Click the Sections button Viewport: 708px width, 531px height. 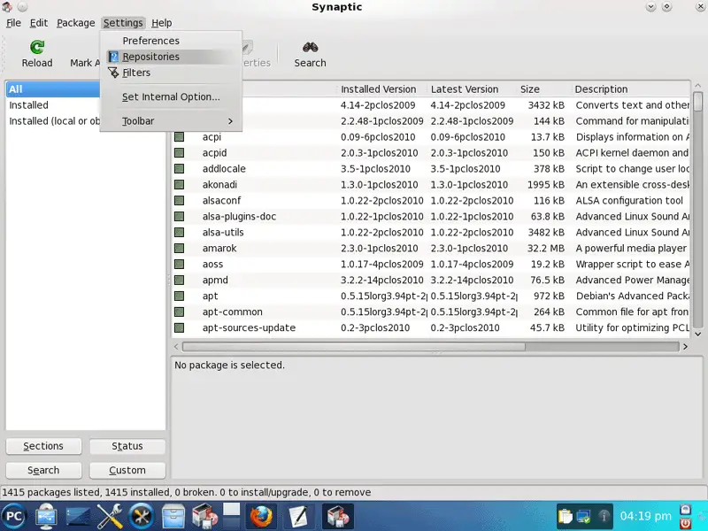(43, 446)
